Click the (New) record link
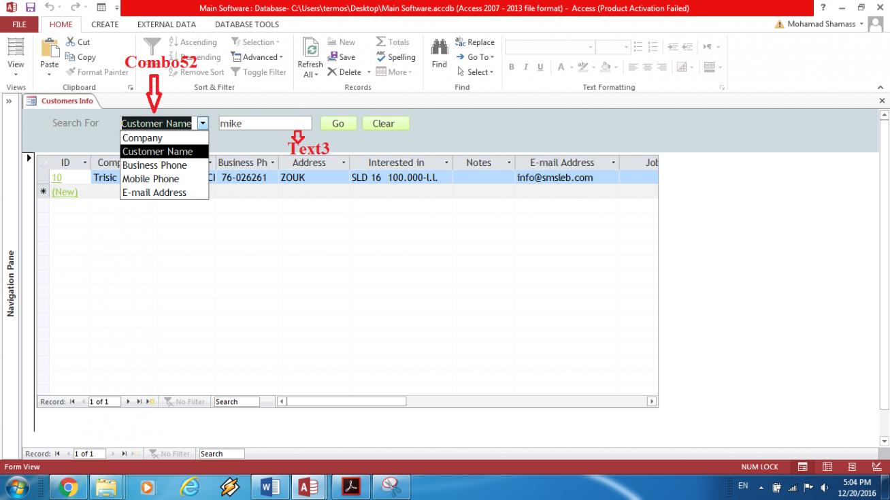Screen dimensions: 890x500 [x=65, y=192]
